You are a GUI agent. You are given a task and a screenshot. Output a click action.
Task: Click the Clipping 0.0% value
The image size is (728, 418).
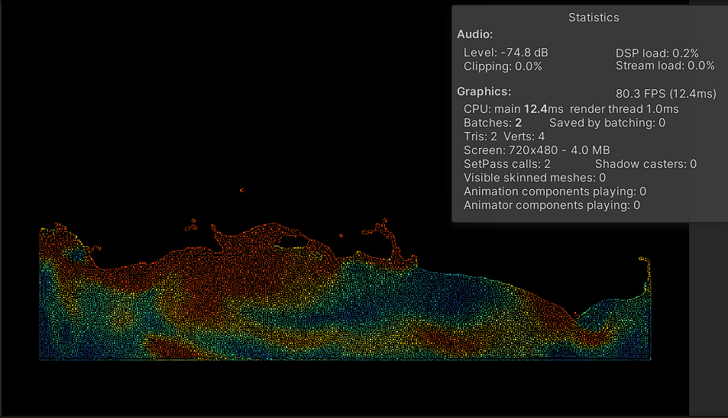pos(503,66)
